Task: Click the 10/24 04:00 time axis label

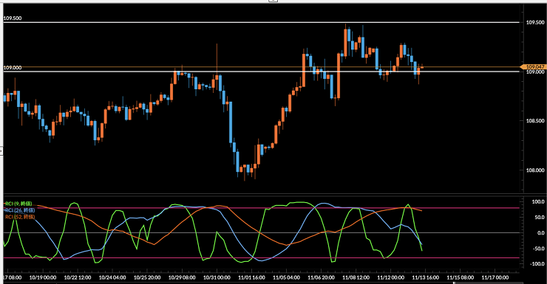Action: point(112,277)
